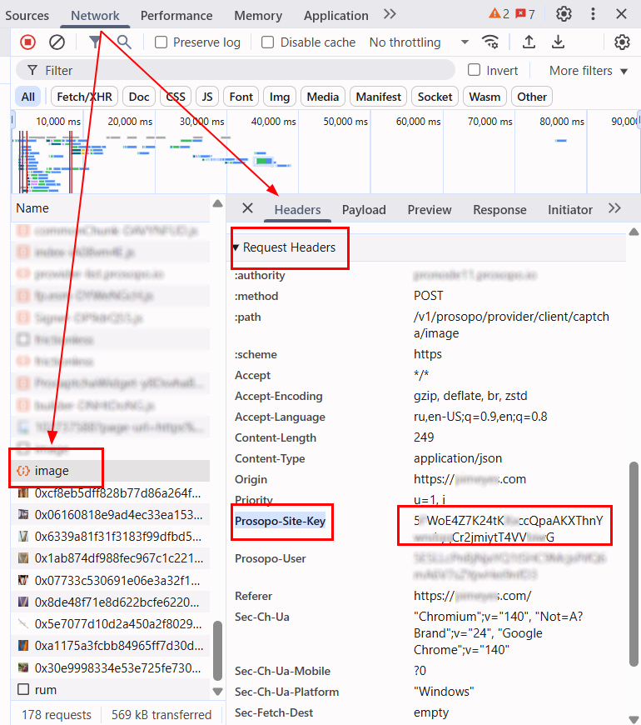Toggle the Disable cache checkbox
641x725 pixels.
click(268, 42)
